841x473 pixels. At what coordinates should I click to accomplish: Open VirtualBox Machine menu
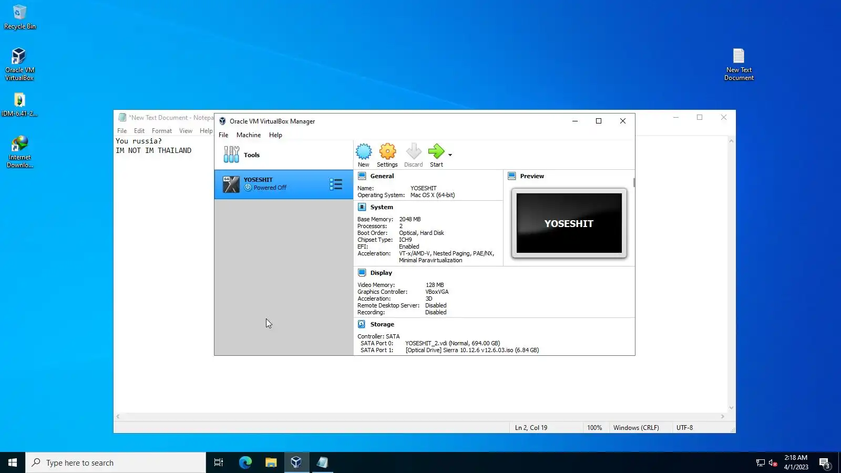249,135
